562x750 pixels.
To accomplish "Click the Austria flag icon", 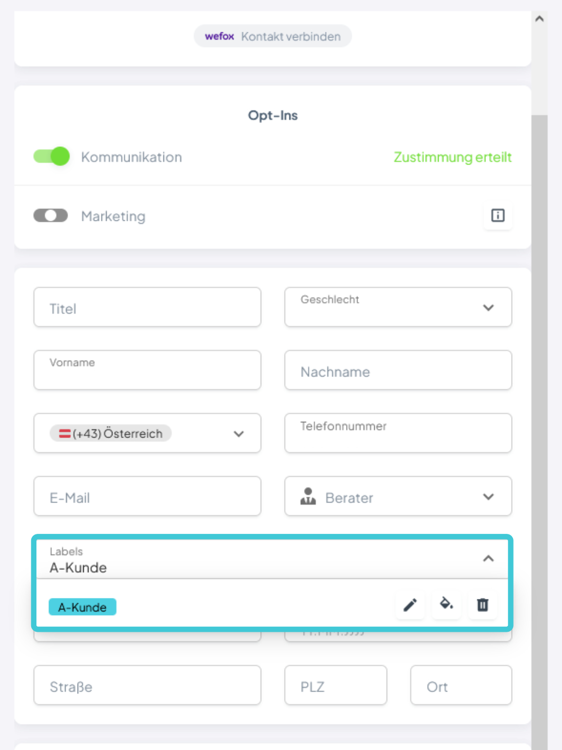I will coord(65,433).
